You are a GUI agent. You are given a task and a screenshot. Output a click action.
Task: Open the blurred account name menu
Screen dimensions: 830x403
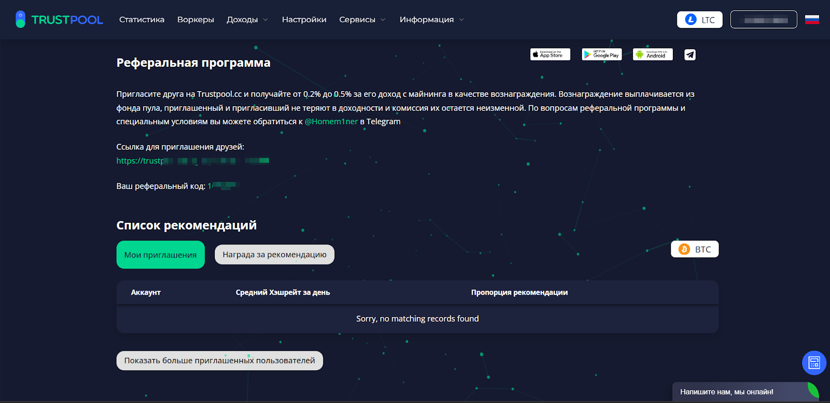(764, 20)
